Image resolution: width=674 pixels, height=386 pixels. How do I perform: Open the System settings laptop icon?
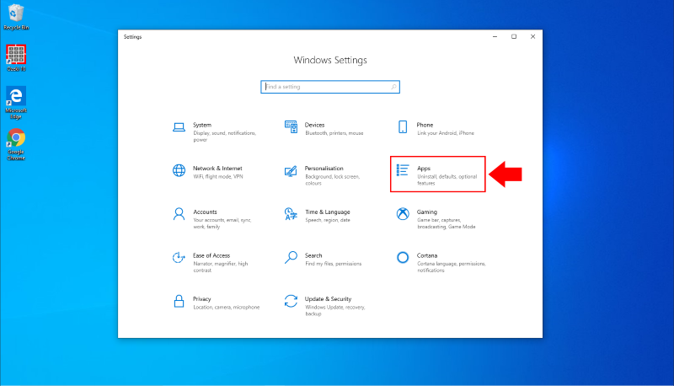pyautogui.click(x=179, y=127)
